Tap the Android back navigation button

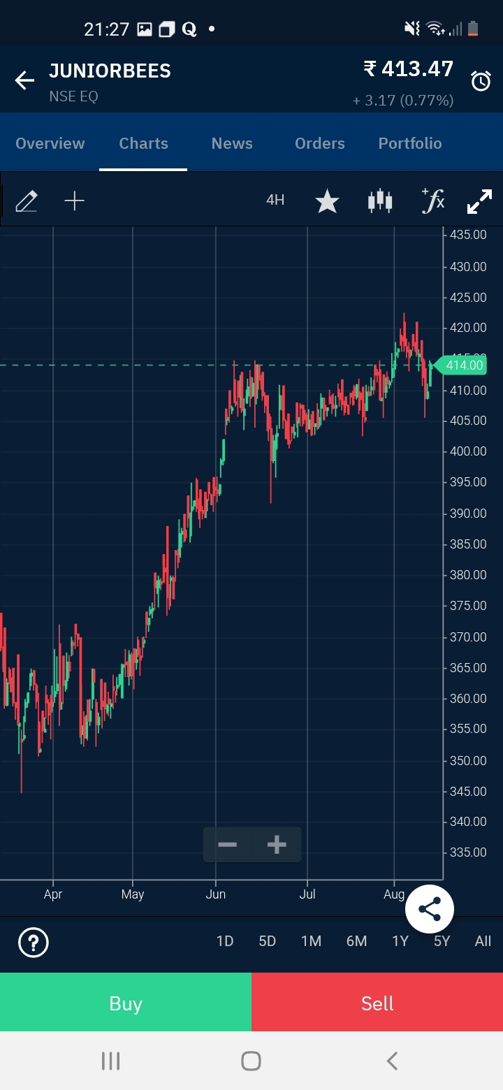tap(392, 1061)
